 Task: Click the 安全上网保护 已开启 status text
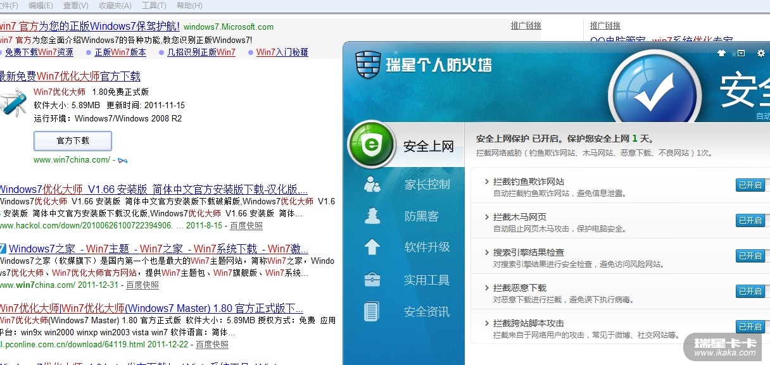(565, 139)
